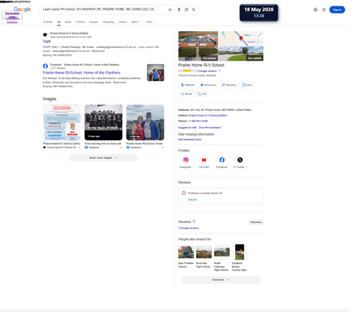The width and height of the screenshot is (353, 312).
Task: Open quick settings gear icon
Action: (x=316, y=10)
